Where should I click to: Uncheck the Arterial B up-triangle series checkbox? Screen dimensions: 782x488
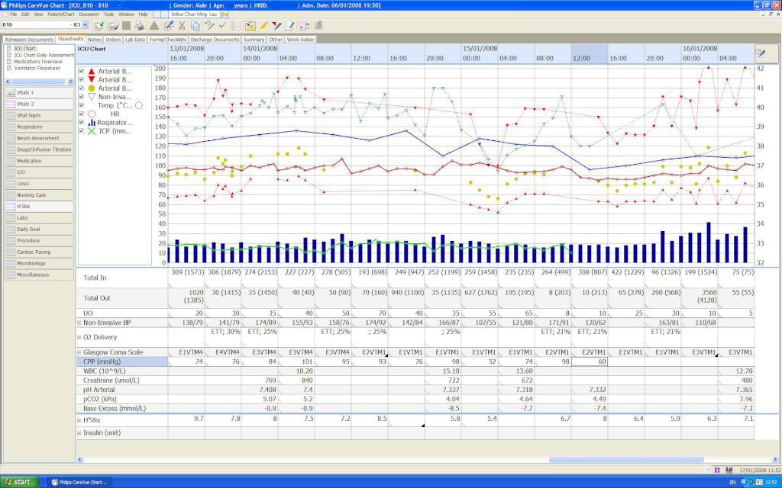82,71
